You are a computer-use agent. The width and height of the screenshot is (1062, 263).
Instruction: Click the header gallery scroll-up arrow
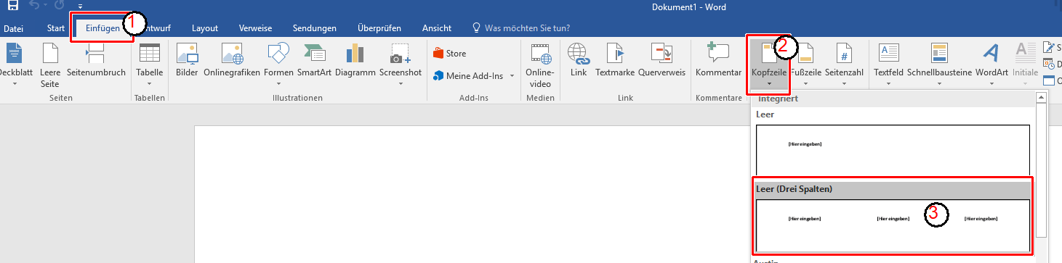1041,98
